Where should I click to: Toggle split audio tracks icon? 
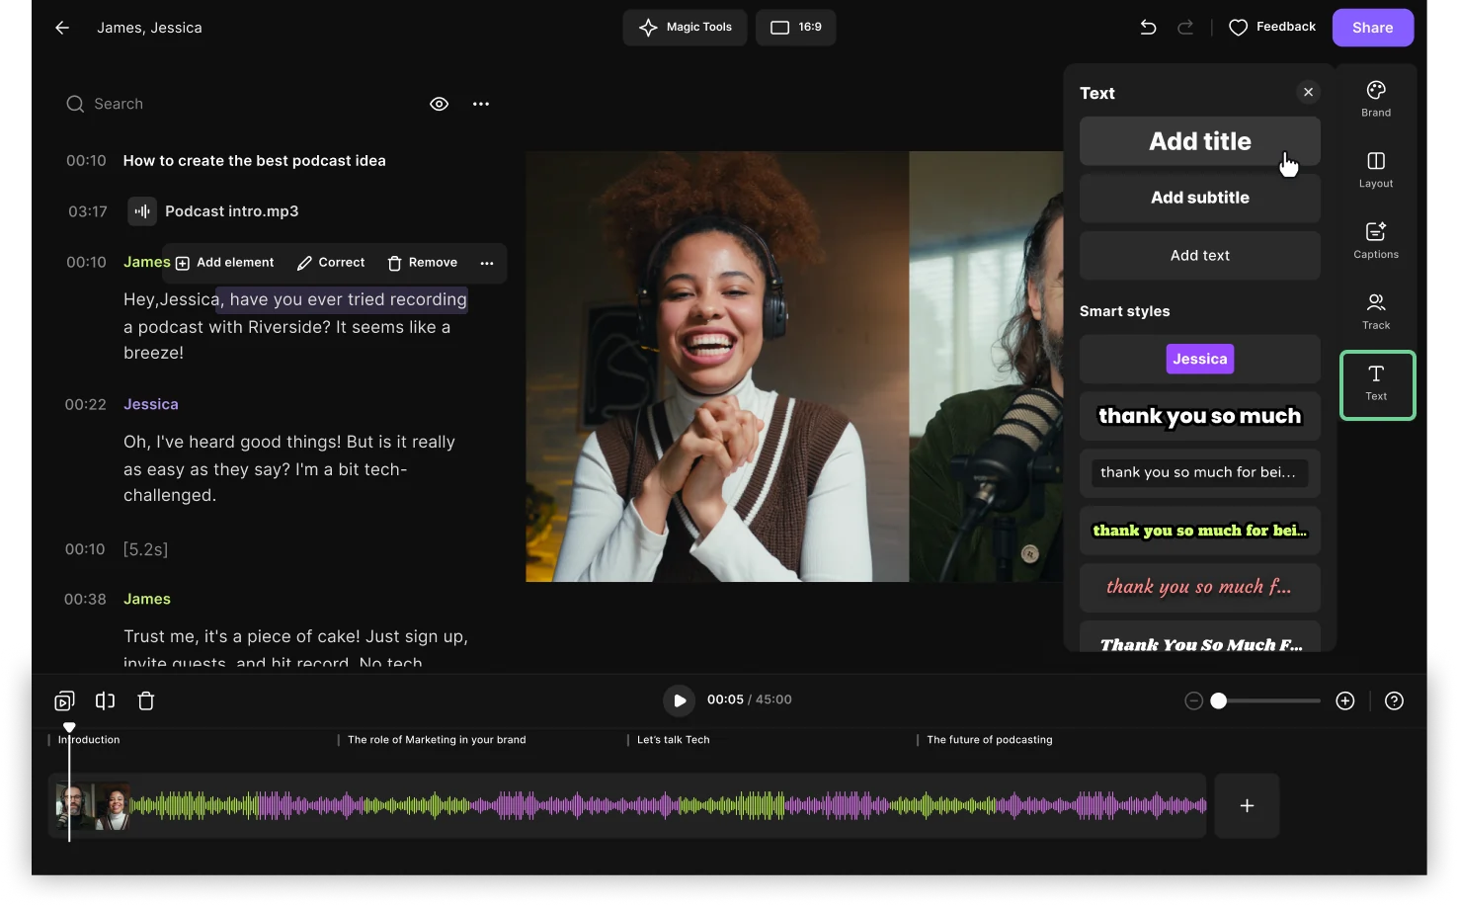click(105, 700)
